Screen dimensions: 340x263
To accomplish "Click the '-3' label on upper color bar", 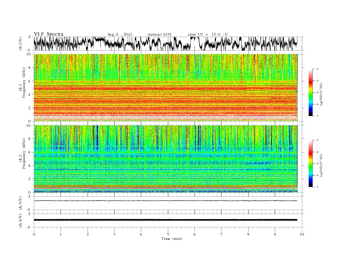I will [x=317, y=69].
